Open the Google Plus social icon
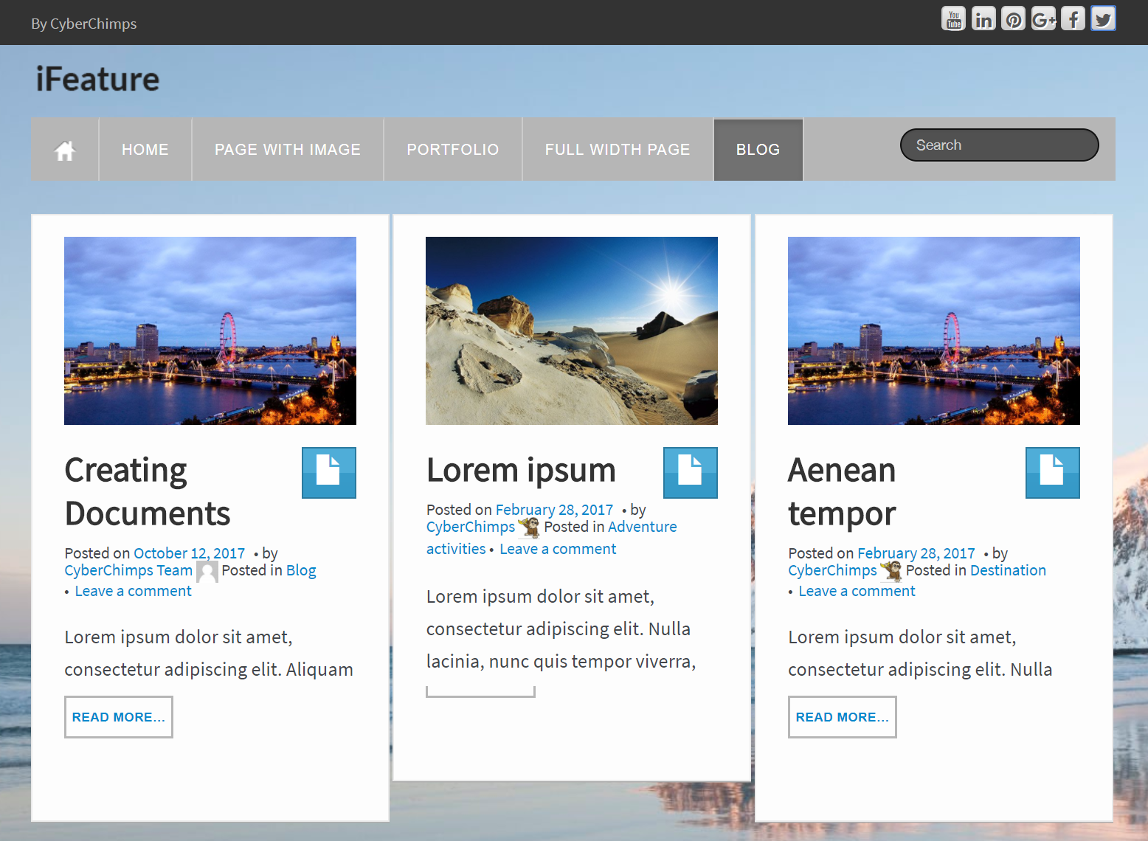Viewport: 1148px width, 841px height. click(x=1043, y=18)
